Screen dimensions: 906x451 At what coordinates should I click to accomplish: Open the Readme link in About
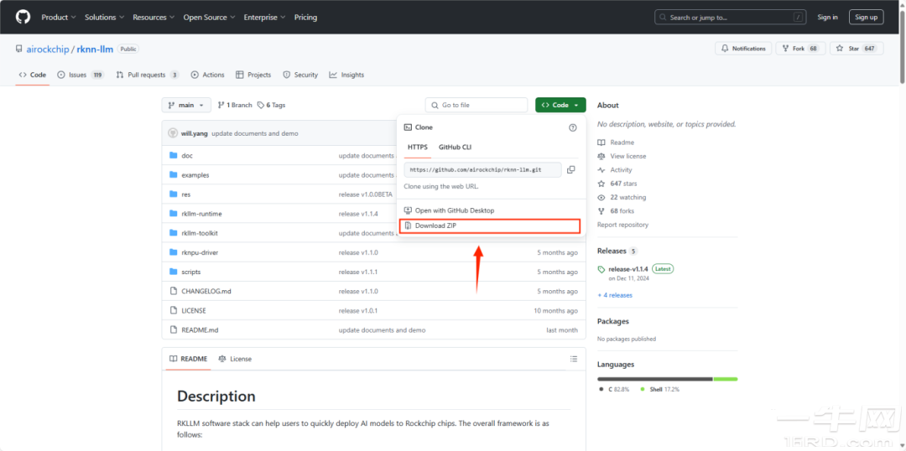click(x=616, y=143)
